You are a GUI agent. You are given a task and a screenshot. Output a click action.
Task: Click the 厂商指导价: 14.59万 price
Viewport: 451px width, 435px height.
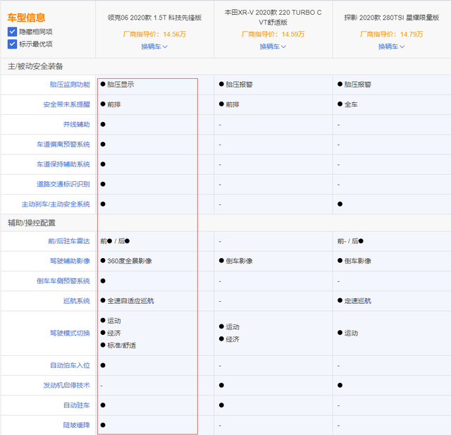273,35
